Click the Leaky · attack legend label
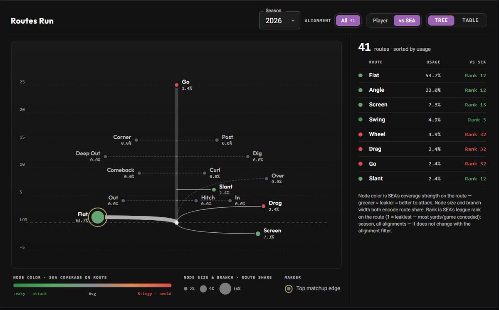499x310 pixels. point(30,294)
